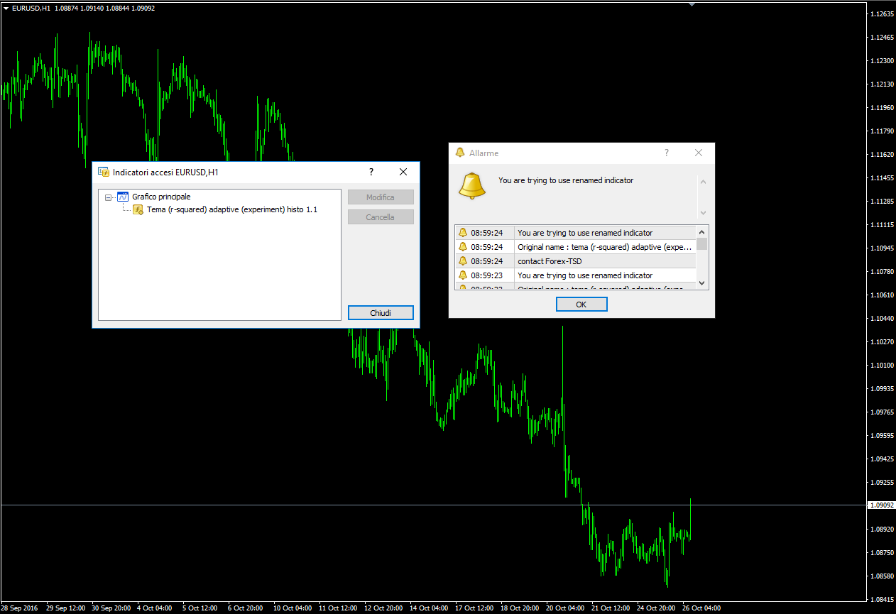
Task: Click the 1.12635 price level on the price axis
Action: pos(882,13)
